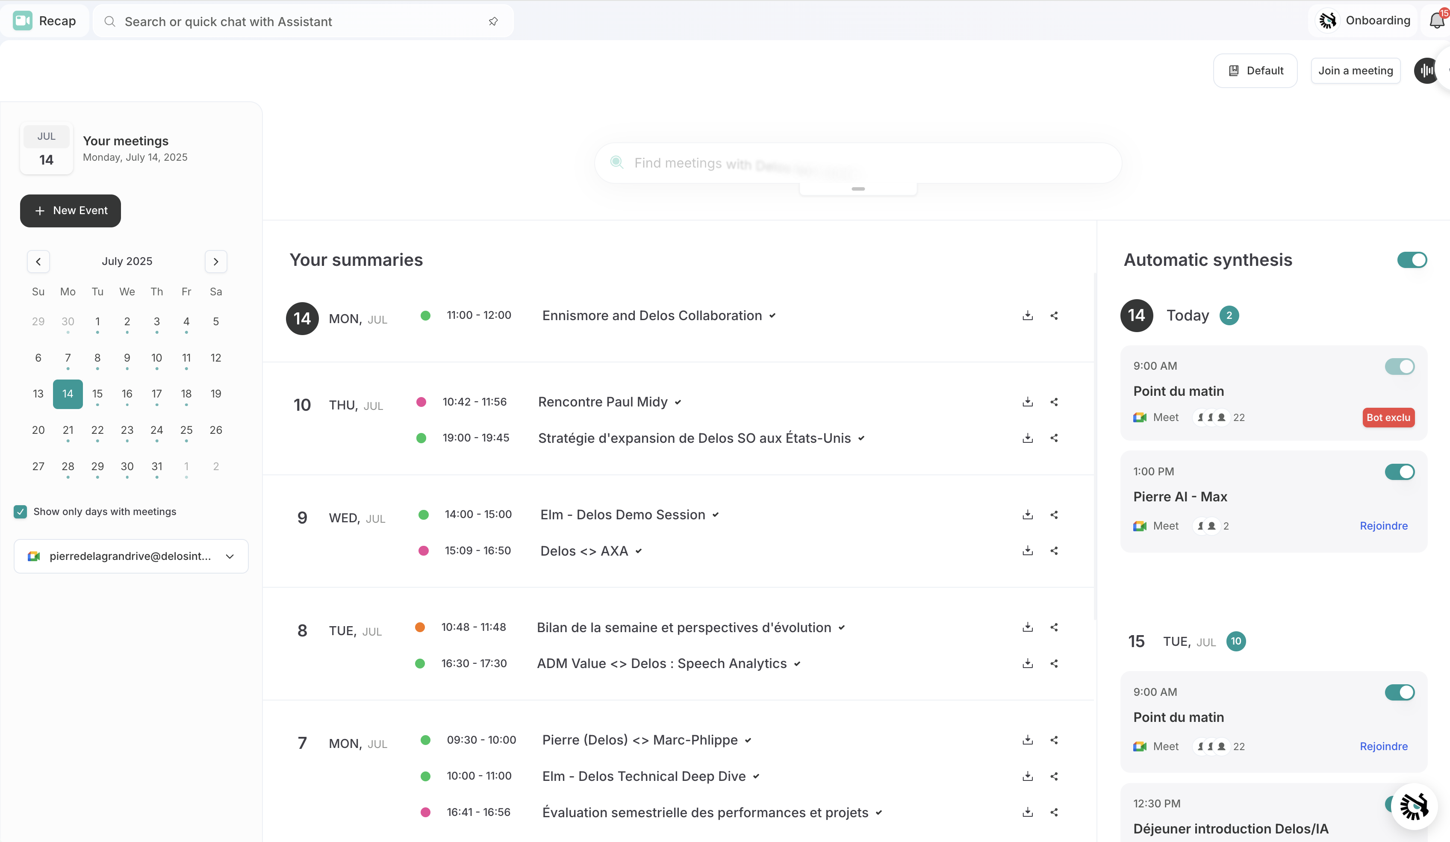Click Rejoindre for Tuesday Point du matin
This screenshot has height=842, width=1450.
pyautogui.click(x=1383, y=746)
